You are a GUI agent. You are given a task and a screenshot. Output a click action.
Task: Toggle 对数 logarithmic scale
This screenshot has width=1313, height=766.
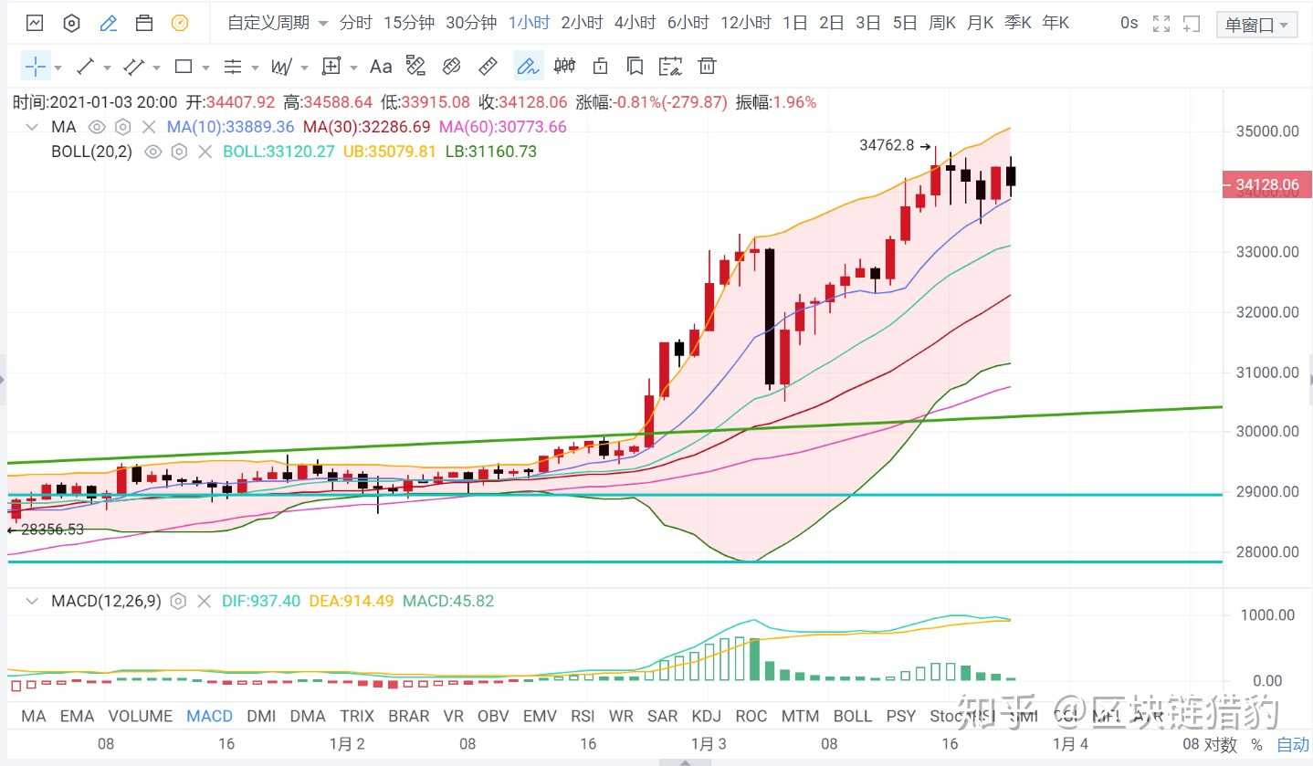click(1223, 744)
